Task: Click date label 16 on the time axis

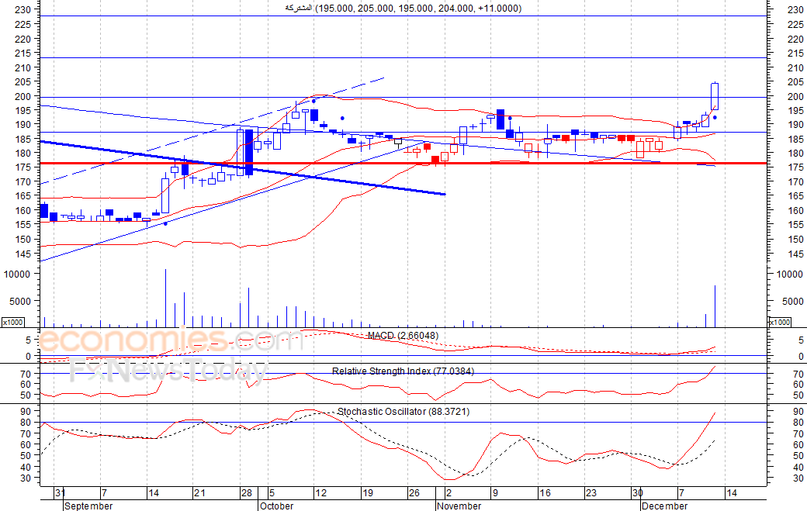Action: coord(545,493)
